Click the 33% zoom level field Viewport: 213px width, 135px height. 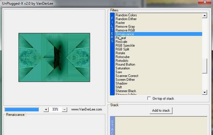pos(55,109)
